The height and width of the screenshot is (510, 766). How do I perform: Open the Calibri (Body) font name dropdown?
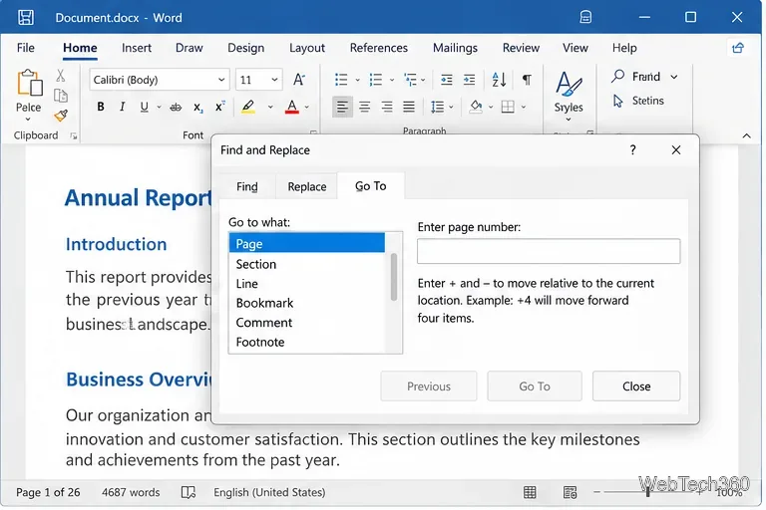click(x=221, y=80)
